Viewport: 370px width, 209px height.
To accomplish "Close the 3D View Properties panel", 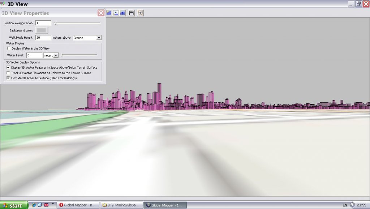I will [101, 13].
